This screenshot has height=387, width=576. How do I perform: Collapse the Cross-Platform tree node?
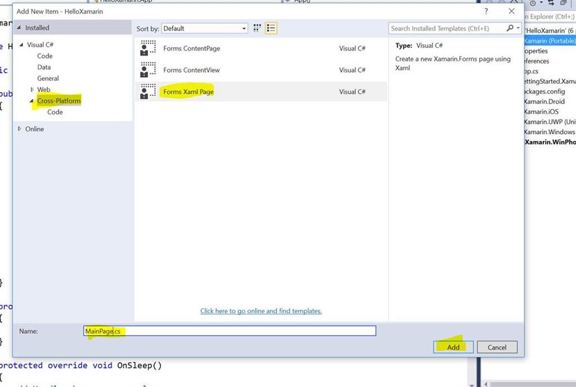pos(31,101)
